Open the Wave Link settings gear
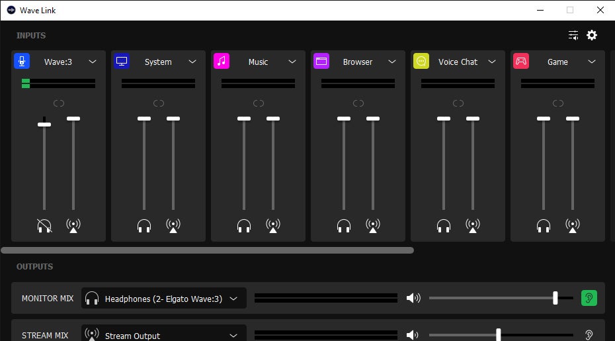Image resolution: width=615 pixels, height=341 pixels. (x=592, y=35)
